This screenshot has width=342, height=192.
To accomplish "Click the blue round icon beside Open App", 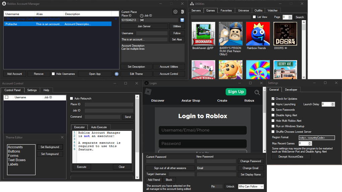I will click(x=117, y=74).
